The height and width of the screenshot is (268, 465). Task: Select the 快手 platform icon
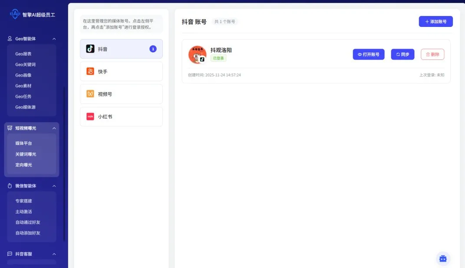click(90, 71)
